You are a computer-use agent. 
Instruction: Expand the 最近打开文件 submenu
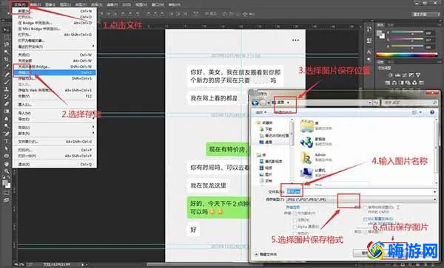[x=55, y=47]
